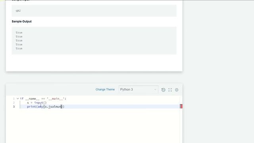Collapse the line 1 code fold arrow
This screenshot has height=143, width=254.
pyautogui.click(x=17, y=99)
